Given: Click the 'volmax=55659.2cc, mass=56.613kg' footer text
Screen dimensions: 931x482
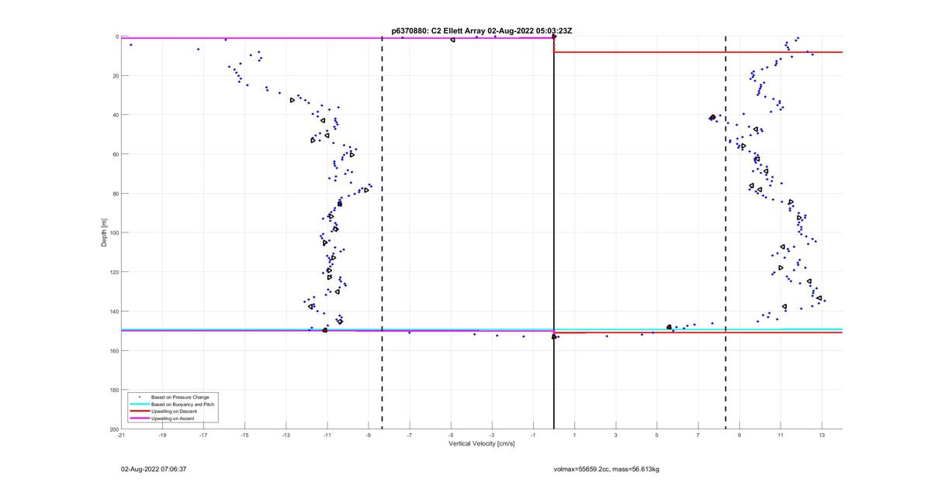Looking at the screenshot, I should click(x=606, y=469).
